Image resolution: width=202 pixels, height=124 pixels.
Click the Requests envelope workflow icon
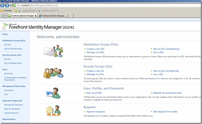53,111
